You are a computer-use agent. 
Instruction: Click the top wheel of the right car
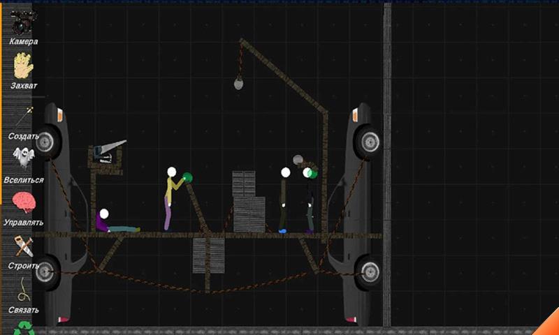[x=368, y=142]
